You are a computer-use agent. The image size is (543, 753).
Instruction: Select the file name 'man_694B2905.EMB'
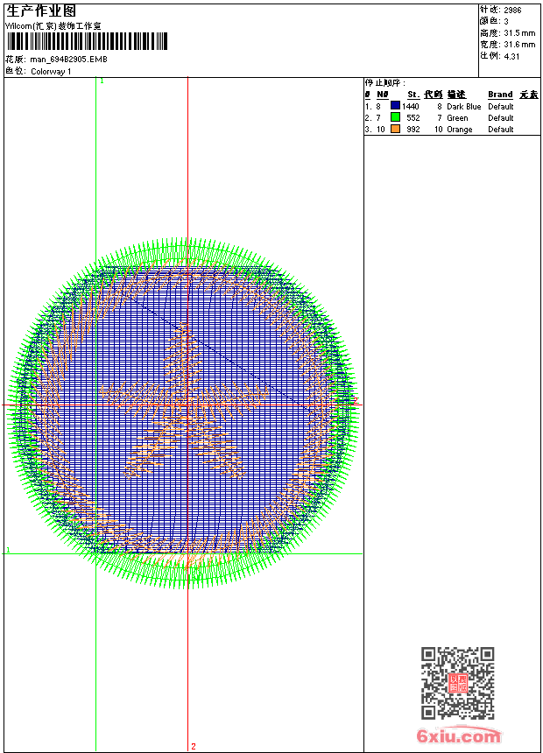pyautogui.click(x=68, y=59)
